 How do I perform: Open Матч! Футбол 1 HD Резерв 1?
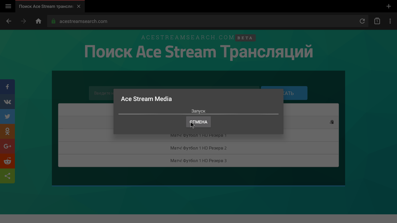(198, 135)
